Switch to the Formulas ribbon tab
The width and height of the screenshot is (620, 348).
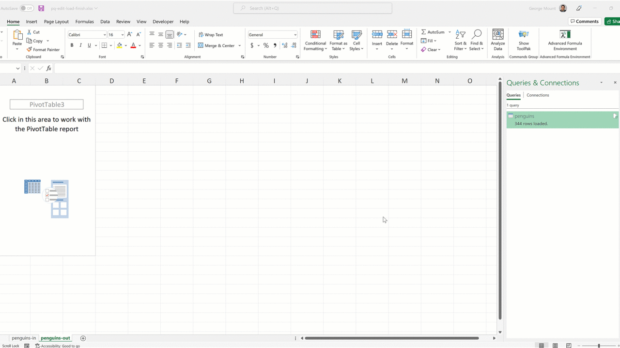(84, 22)
